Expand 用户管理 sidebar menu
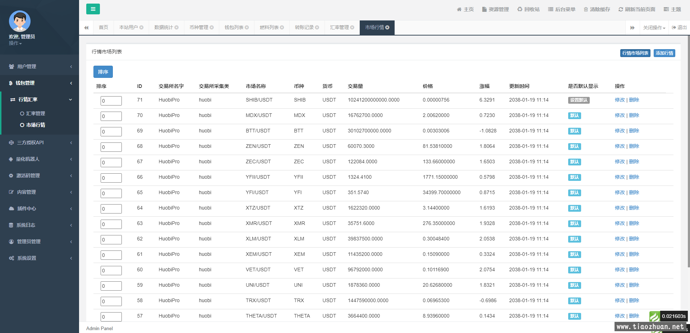The image size is (690, 333). point(40,66)
